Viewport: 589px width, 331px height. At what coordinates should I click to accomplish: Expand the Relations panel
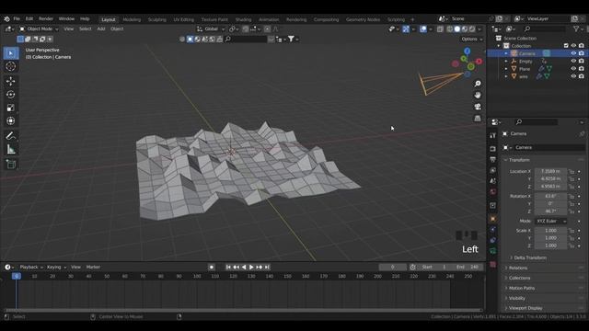click(x=517, y=268)
